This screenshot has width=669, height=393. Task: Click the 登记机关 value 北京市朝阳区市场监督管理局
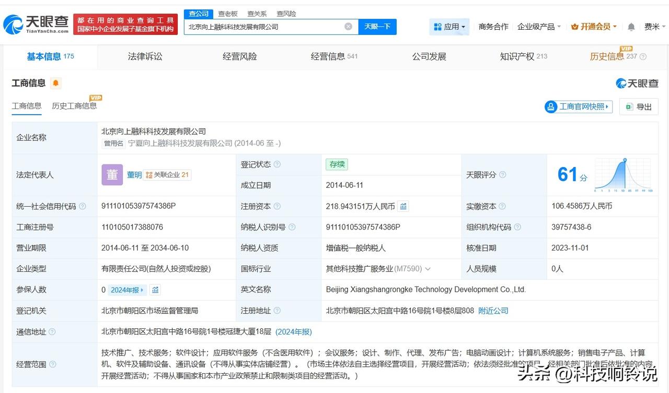[x=150, y=311]
